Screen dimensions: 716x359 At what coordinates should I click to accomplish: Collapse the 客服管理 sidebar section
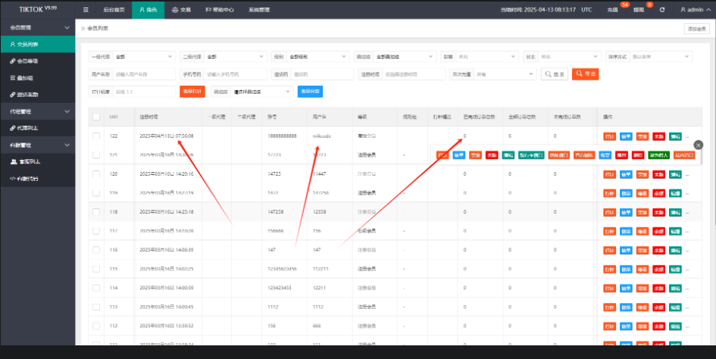pos(38,145)
